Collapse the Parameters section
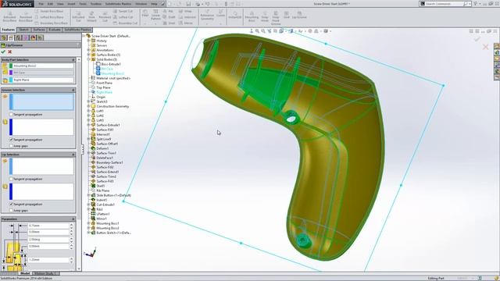 [73, 219]
